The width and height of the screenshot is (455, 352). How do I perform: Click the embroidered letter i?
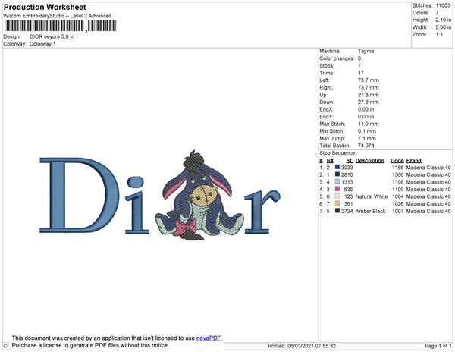pyautogui.click(x=136, y=205)
